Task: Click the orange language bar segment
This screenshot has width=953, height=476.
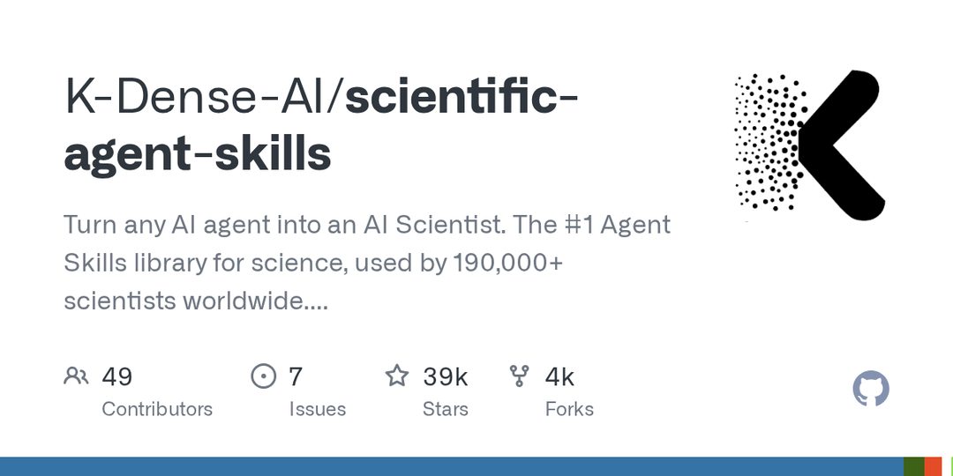Action: click(x=933, y=466)
